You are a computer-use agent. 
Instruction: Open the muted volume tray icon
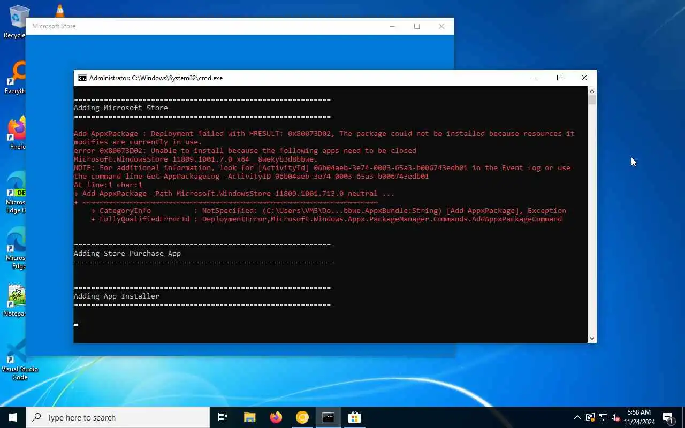click(x=615, y=417)
